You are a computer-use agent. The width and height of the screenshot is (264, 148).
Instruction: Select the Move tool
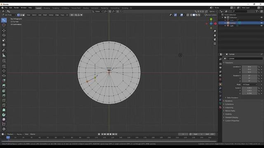coord(4,30)
